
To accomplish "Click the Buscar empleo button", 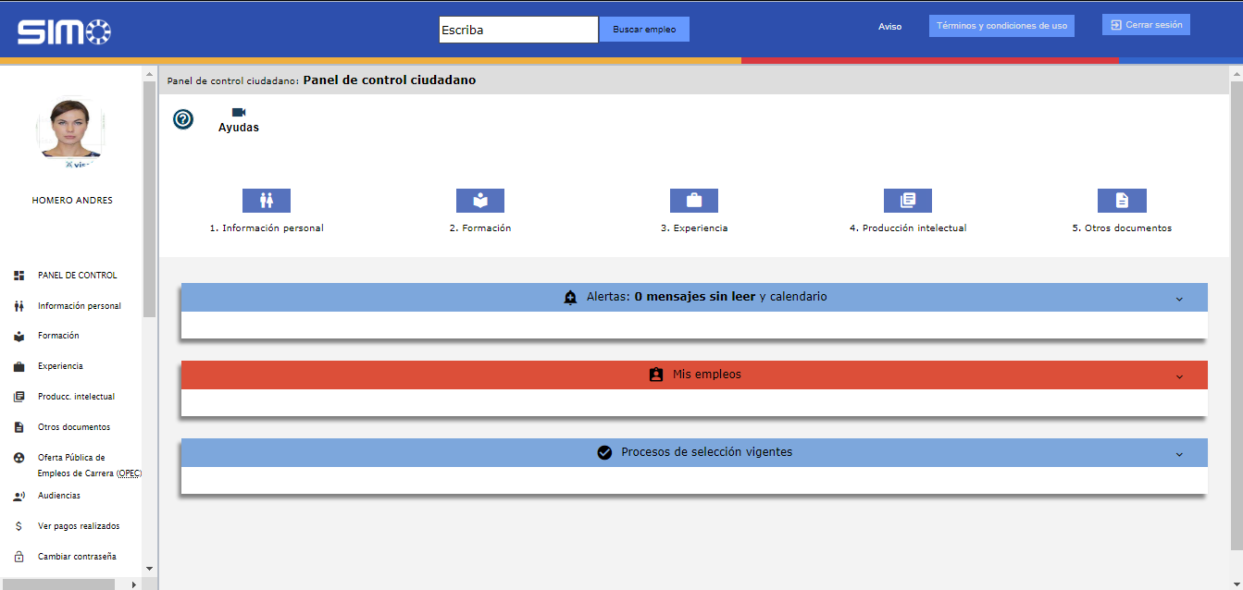I will click(x=644, y=30).
